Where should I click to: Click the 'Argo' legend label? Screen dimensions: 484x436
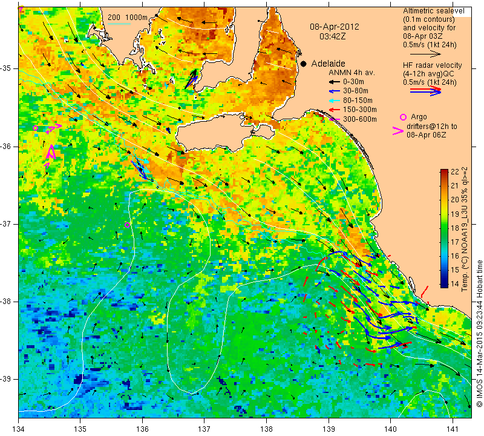click(x=419, y=117)
